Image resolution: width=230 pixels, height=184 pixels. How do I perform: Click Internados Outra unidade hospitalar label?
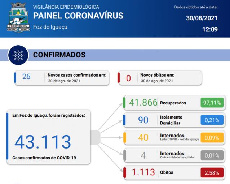[177, 155]
